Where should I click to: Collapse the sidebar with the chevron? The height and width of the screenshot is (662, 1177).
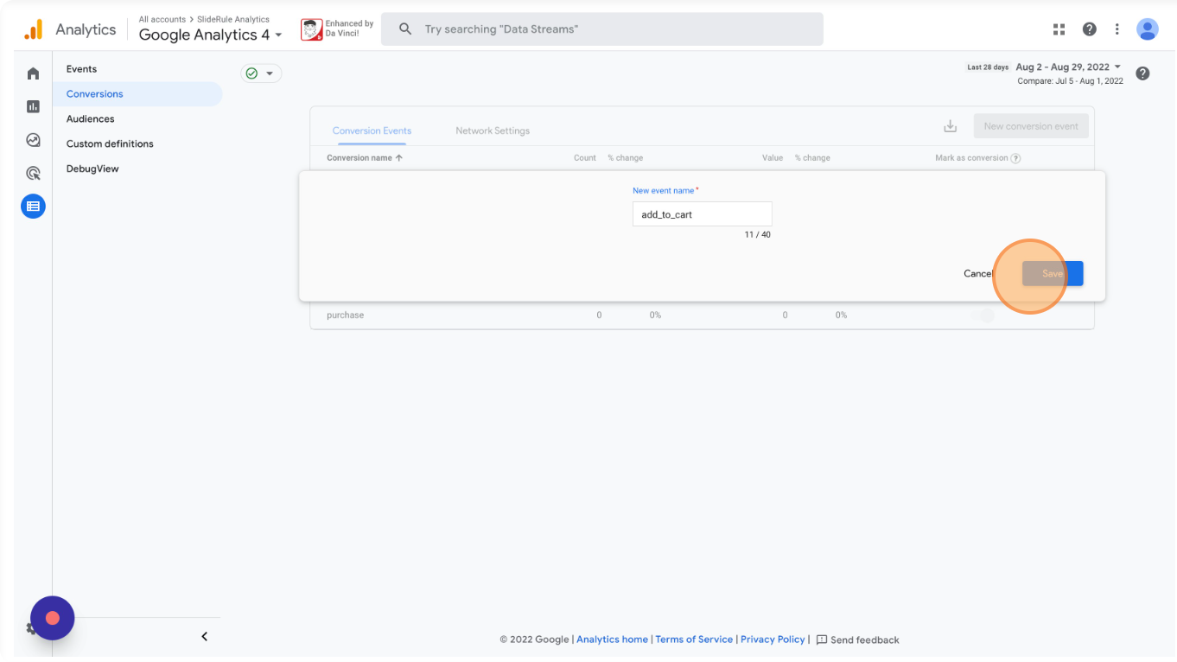click(x=205, y=637)
